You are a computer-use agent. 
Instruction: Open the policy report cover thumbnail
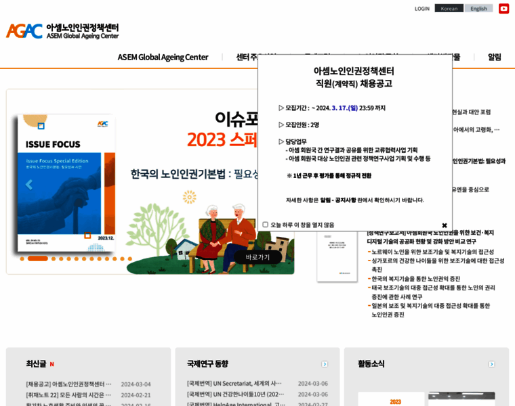337,256
